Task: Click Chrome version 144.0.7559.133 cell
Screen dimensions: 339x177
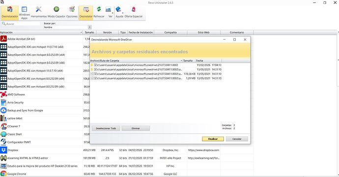Action: point(107,174)
